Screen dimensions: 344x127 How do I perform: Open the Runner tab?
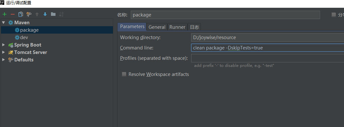[x=178, y=27]
